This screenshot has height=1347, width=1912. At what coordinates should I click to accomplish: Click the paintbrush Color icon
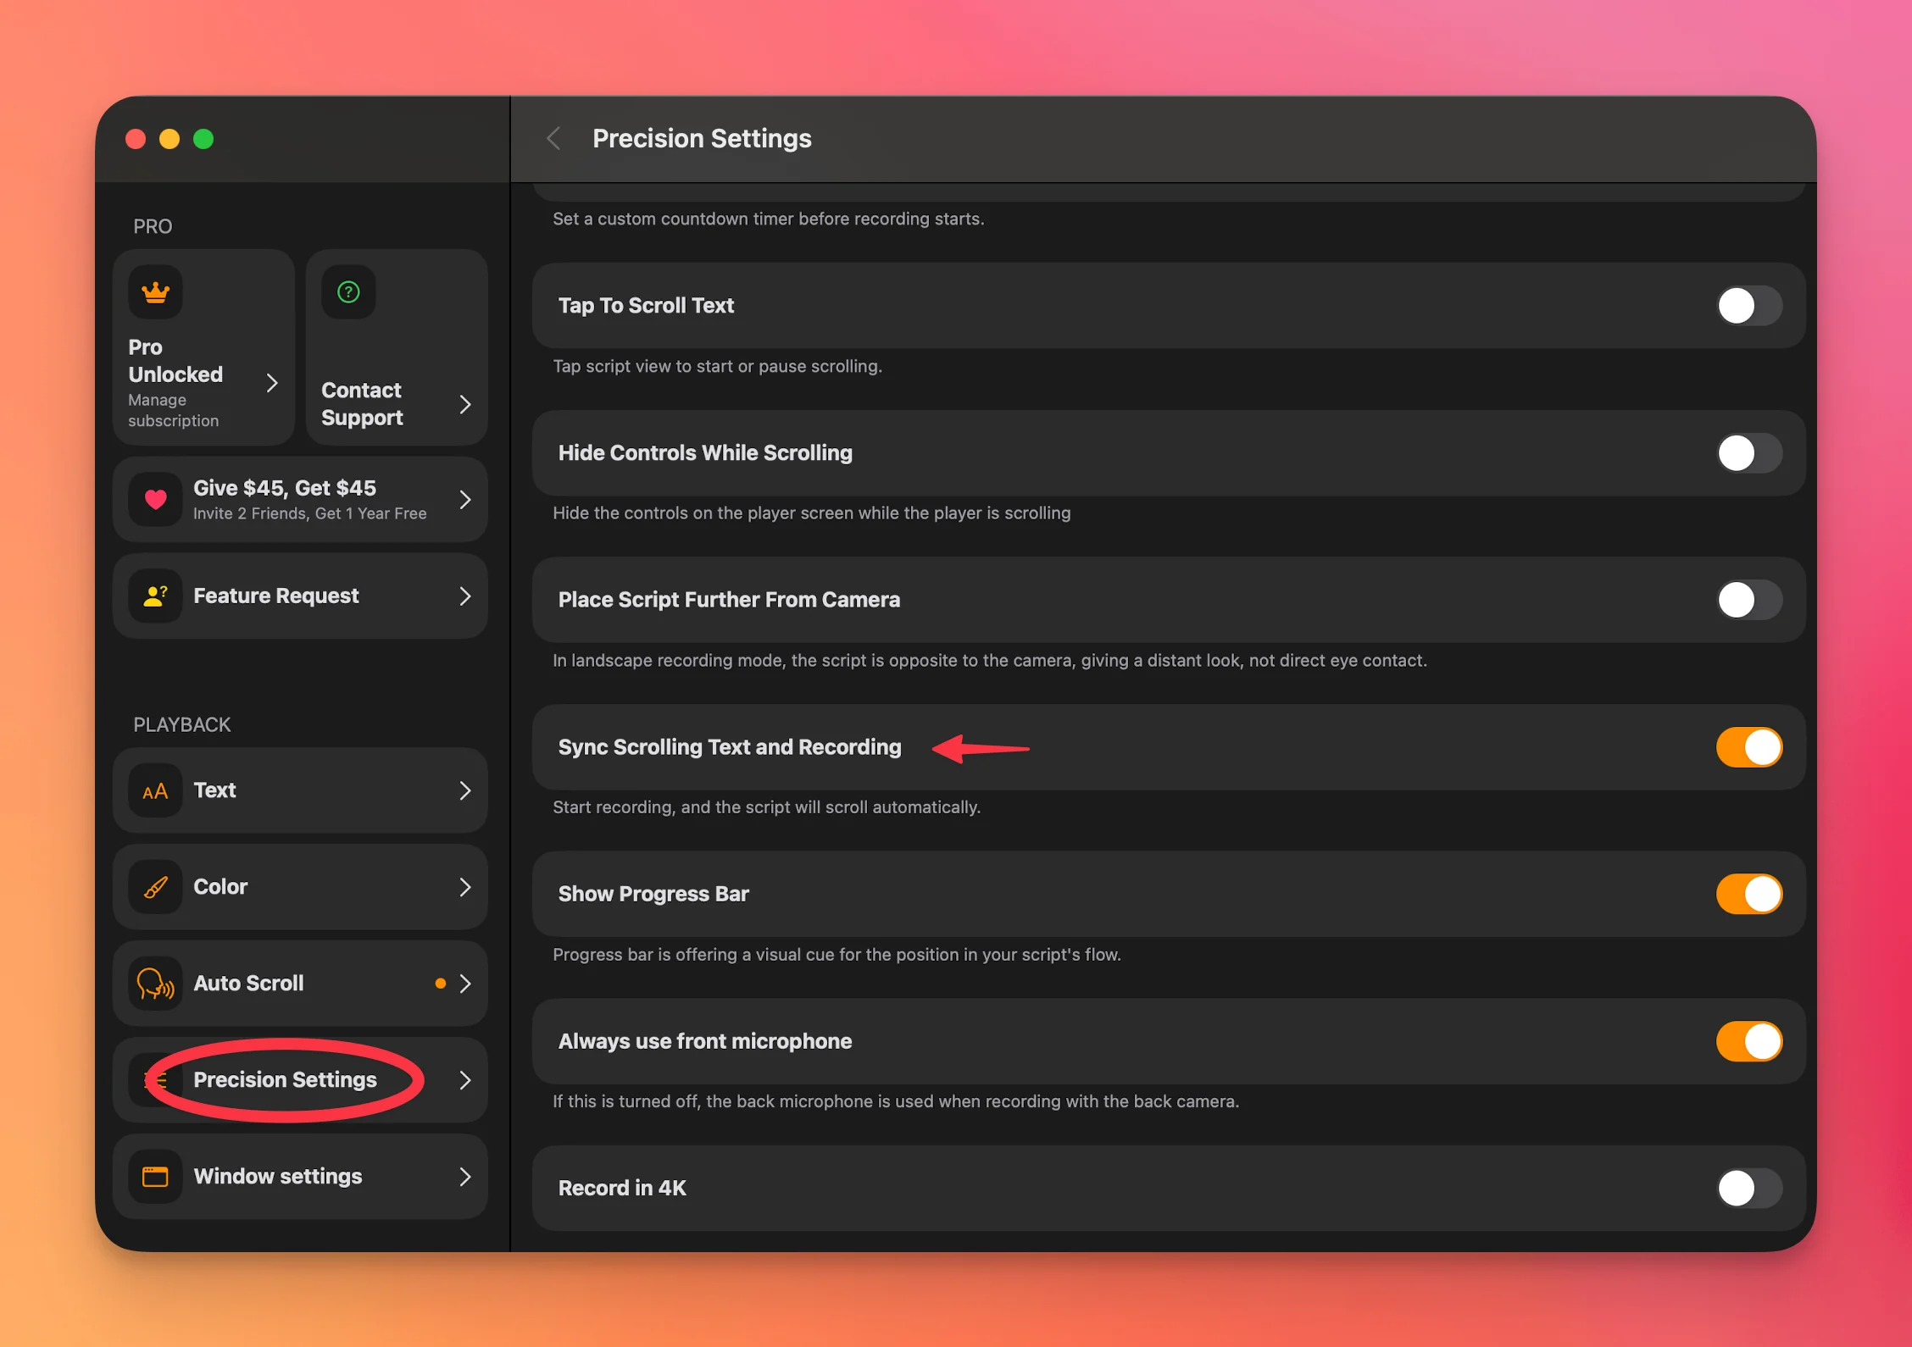155,886
